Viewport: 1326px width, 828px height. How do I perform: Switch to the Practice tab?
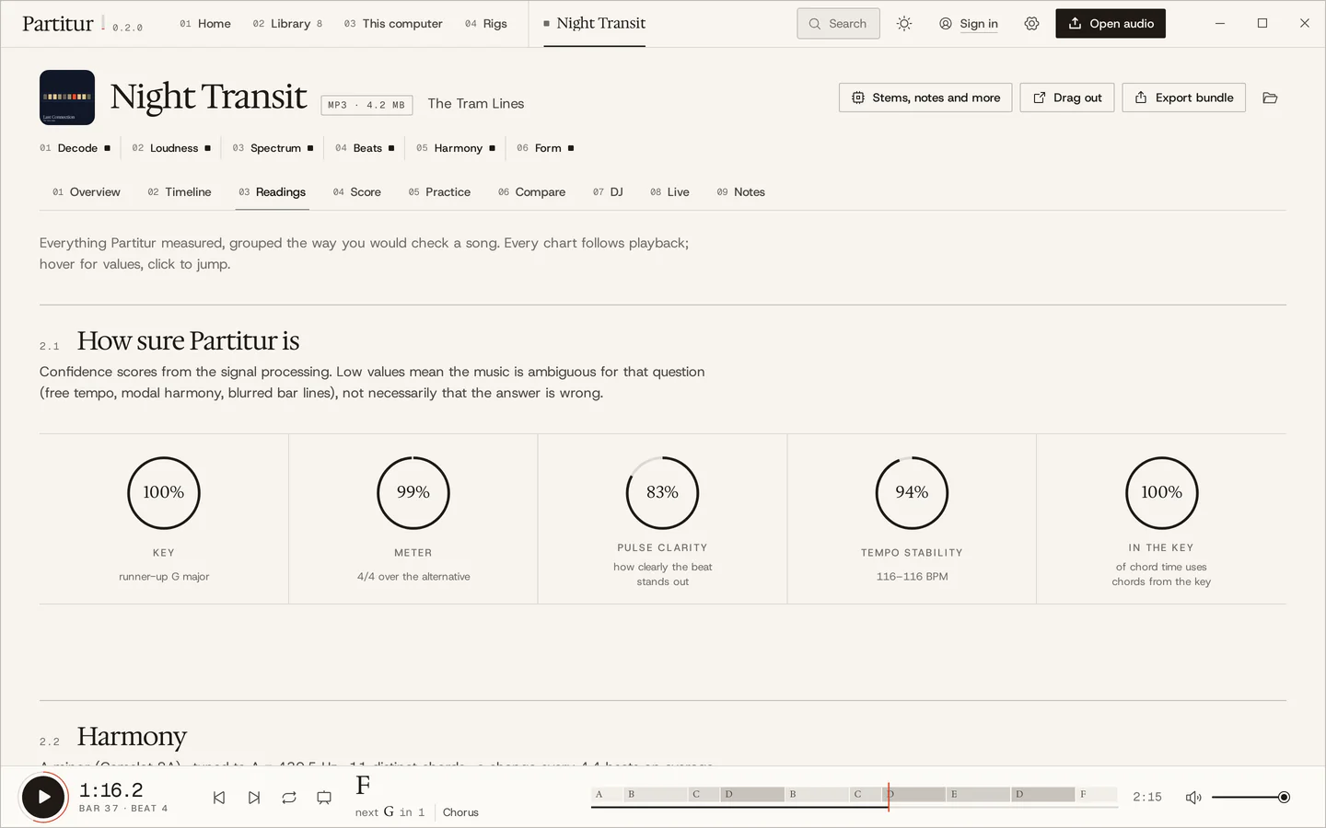(439, 192)
